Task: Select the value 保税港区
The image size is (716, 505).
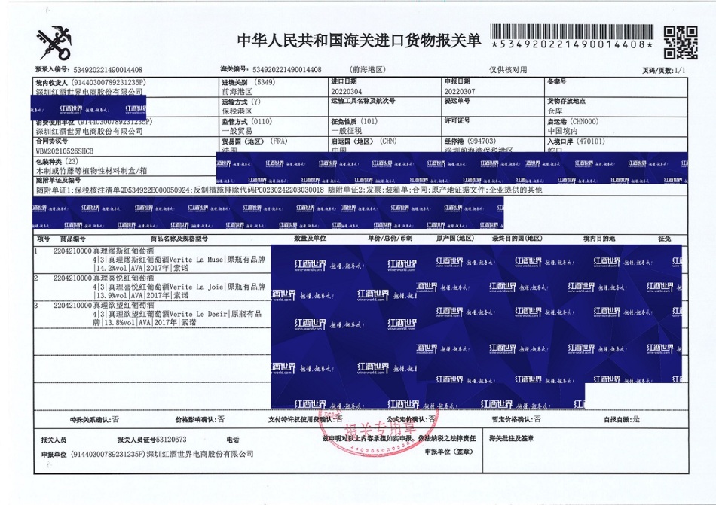Action: [x=237, y=111]
